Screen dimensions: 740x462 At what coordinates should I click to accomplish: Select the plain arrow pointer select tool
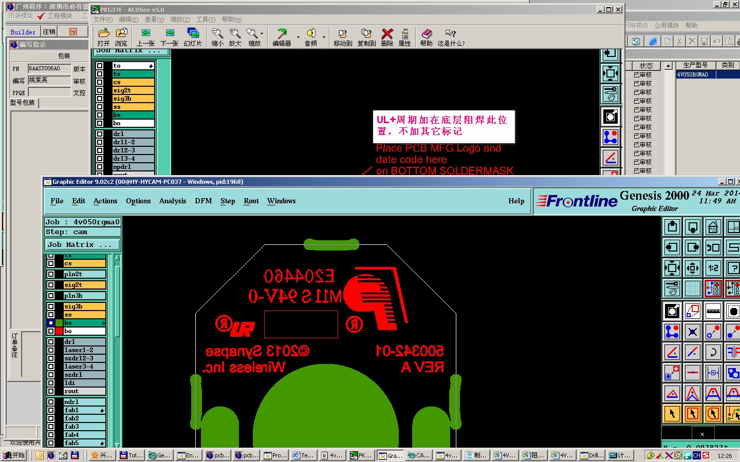(672, 413)
